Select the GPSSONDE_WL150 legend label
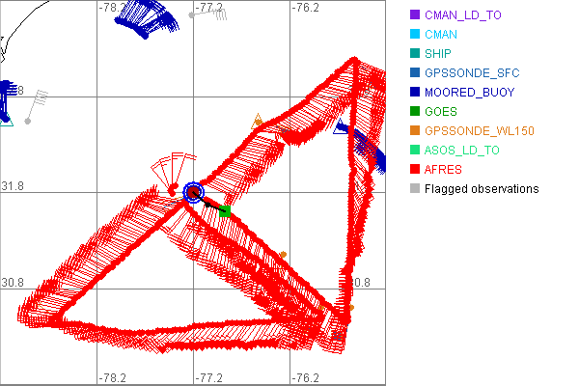This screenshot has width=579, height=386. click(480, 131)
